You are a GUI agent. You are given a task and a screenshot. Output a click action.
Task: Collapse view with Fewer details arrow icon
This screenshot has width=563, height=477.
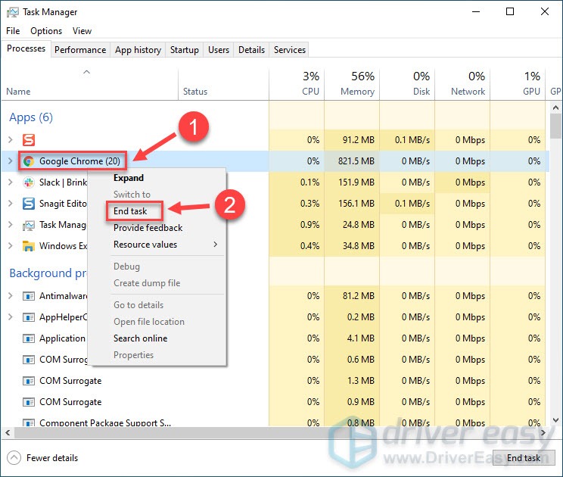point(14,457)
